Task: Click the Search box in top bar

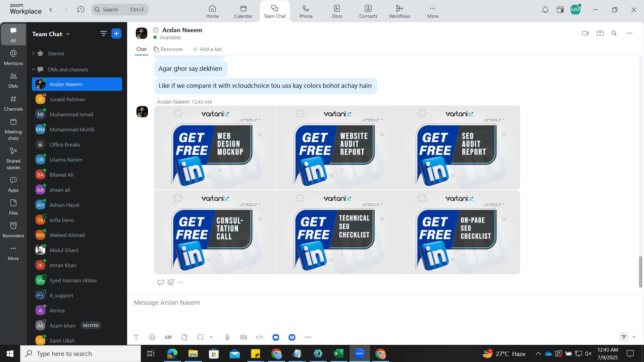Action: click(120, 9)
